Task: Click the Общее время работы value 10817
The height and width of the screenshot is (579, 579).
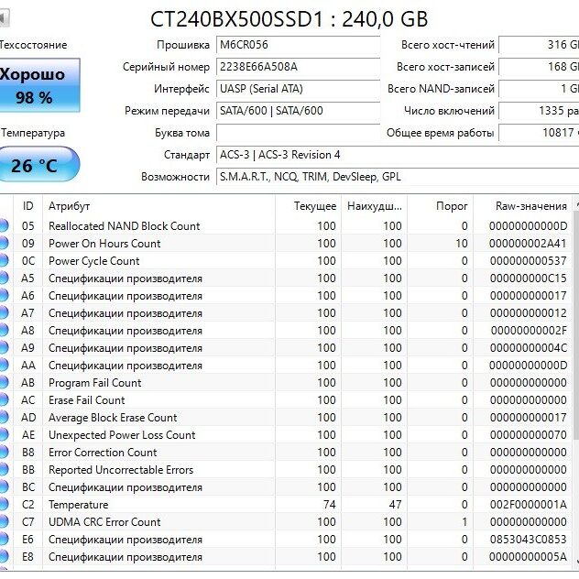Action: 539,133
